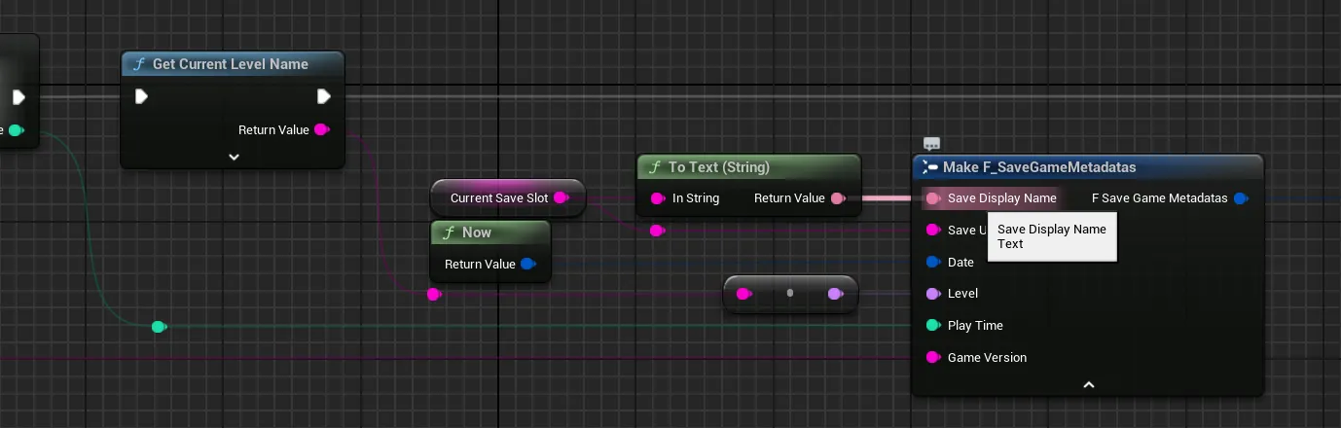Click the Date input pin
This screenshot has height=428, width=1341.
pyautogui.click(x=932, y=262)
